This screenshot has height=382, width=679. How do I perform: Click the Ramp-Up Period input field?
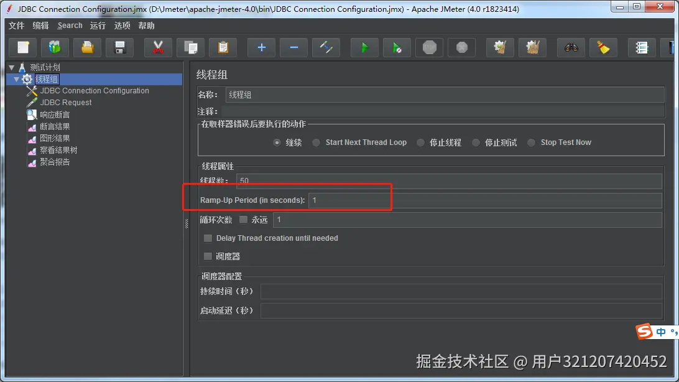(485, 200)
